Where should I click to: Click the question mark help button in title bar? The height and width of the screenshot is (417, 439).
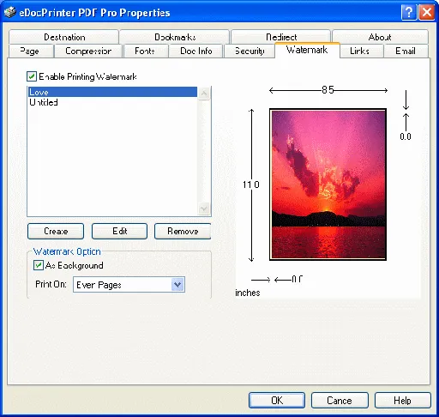point(409,13)
